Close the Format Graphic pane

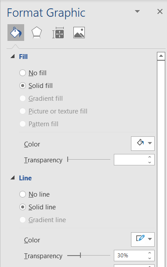[x=160, y=11]
